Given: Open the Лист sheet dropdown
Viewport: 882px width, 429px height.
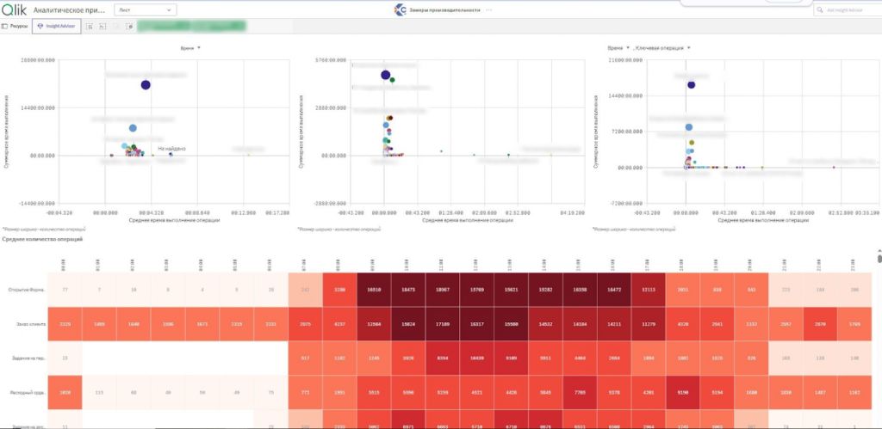Looking at the screenshot, I should click(x=145, y=9).
